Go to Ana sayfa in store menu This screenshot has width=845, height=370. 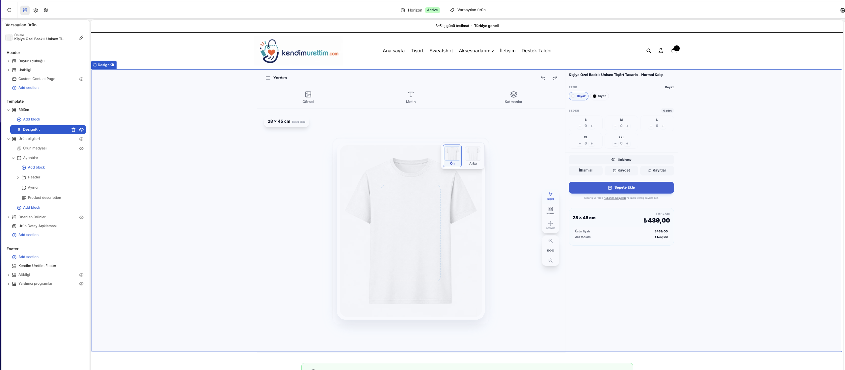tap(394, 51)
